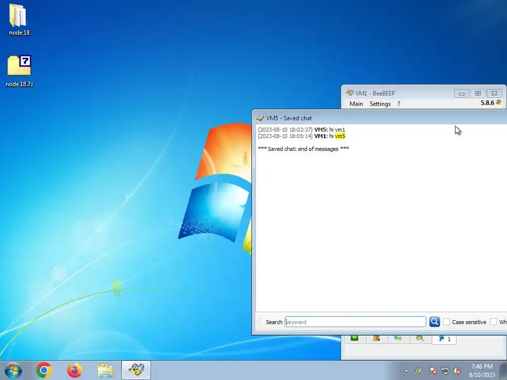Click the 5.8.6 version label
The height and width of the screenshot is (380, 507).
[x=487, y=103]
